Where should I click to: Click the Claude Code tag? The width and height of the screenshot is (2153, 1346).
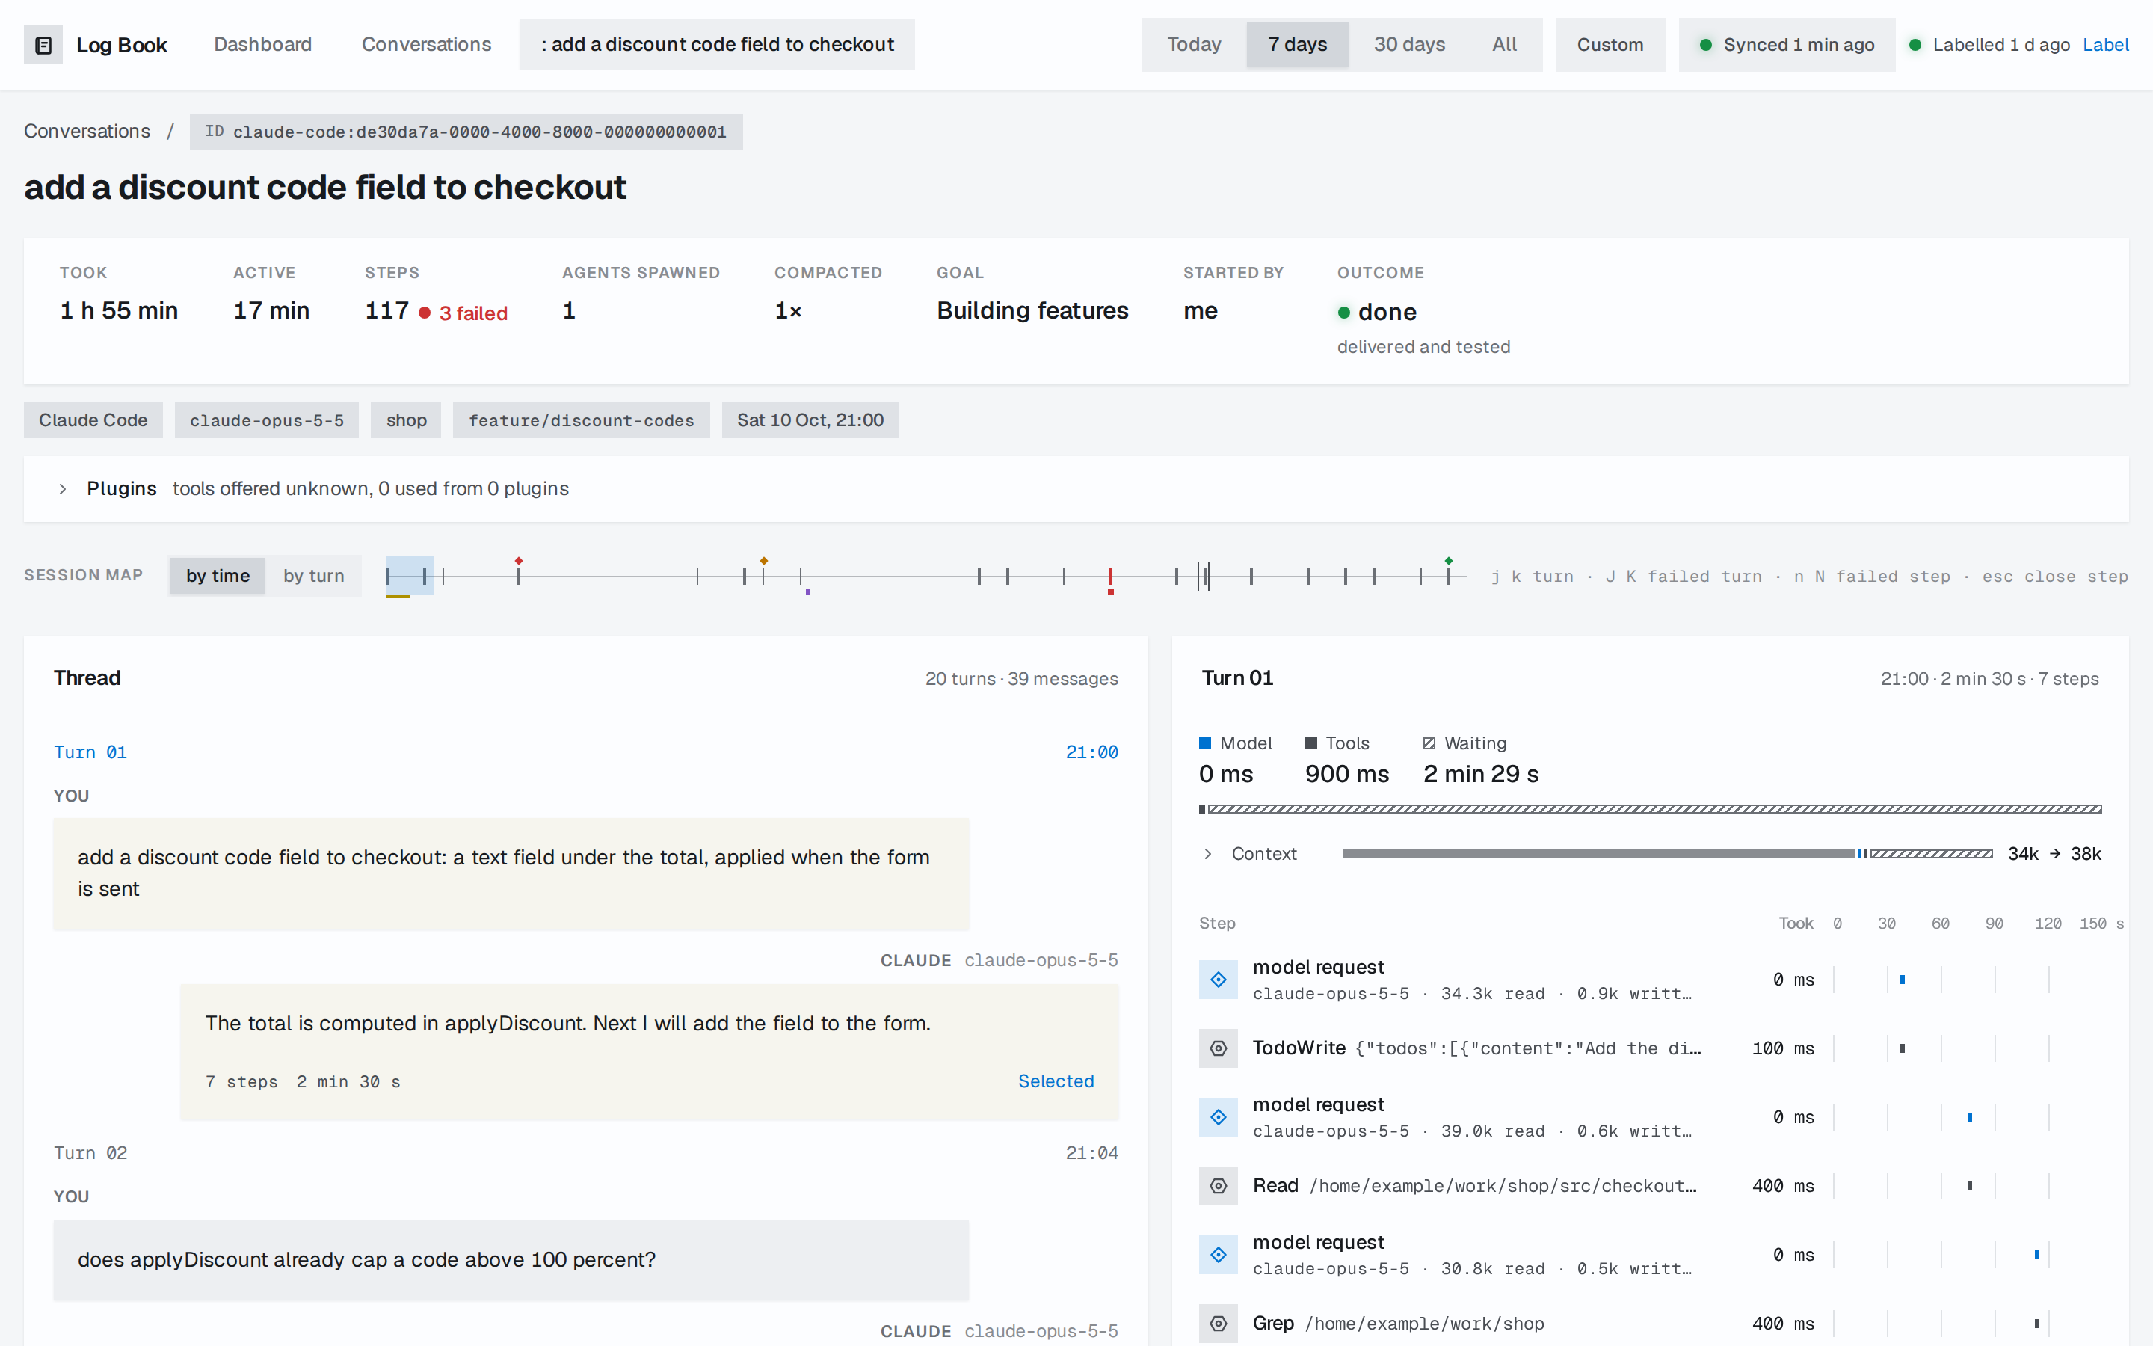click(93, 420)
